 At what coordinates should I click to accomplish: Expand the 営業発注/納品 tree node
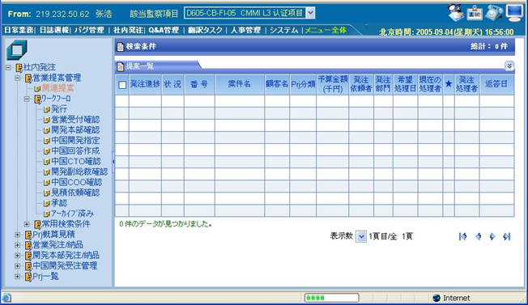pos(17,245)
